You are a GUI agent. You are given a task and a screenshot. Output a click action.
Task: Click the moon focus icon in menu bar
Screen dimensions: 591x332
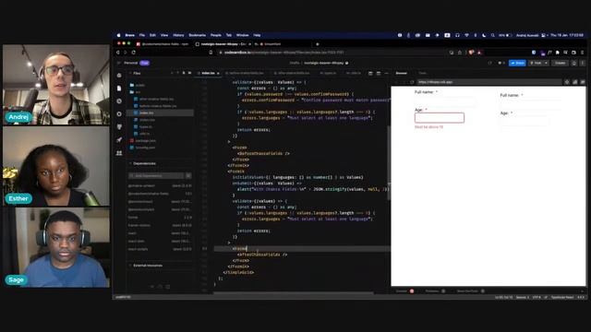tap(484, 35)
